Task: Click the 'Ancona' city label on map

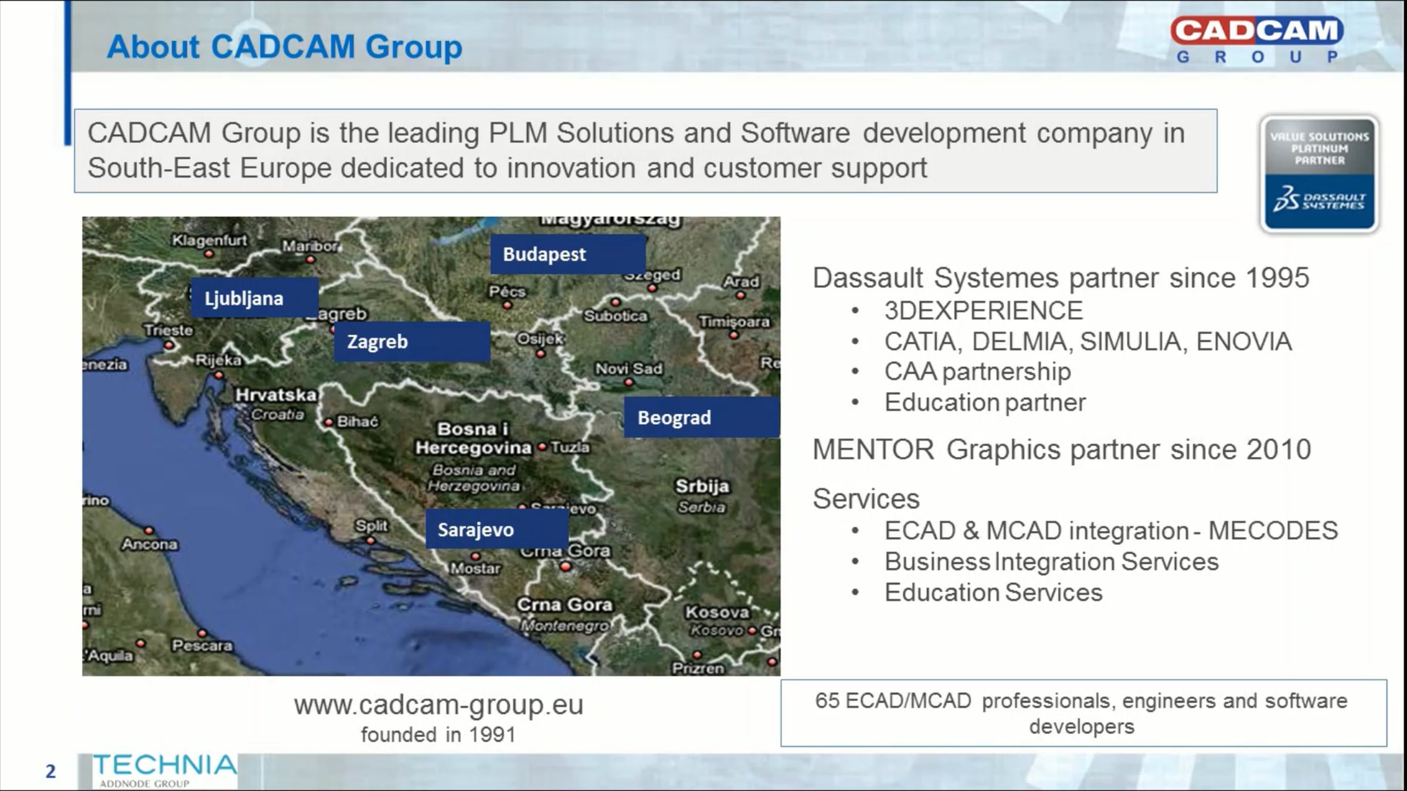Action: click(149, 544)
